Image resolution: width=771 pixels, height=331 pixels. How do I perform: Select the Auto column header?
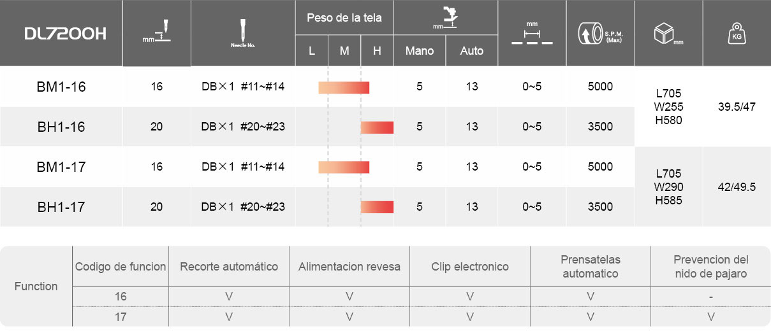[x=472, y=50]
